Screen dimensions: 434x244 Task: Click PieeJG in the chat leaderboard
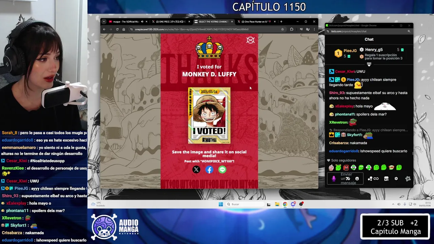tap(350, 51)
